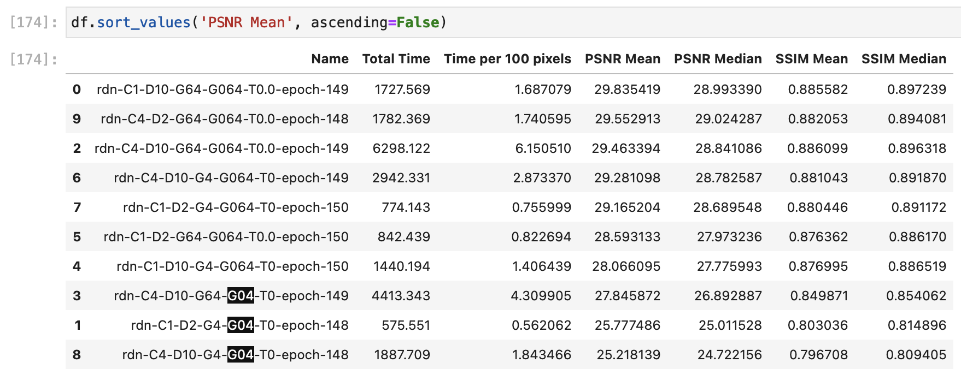
Task: Click PSNR Median value 29.024287
Action: pyautogui.click(x=728, y=119)
